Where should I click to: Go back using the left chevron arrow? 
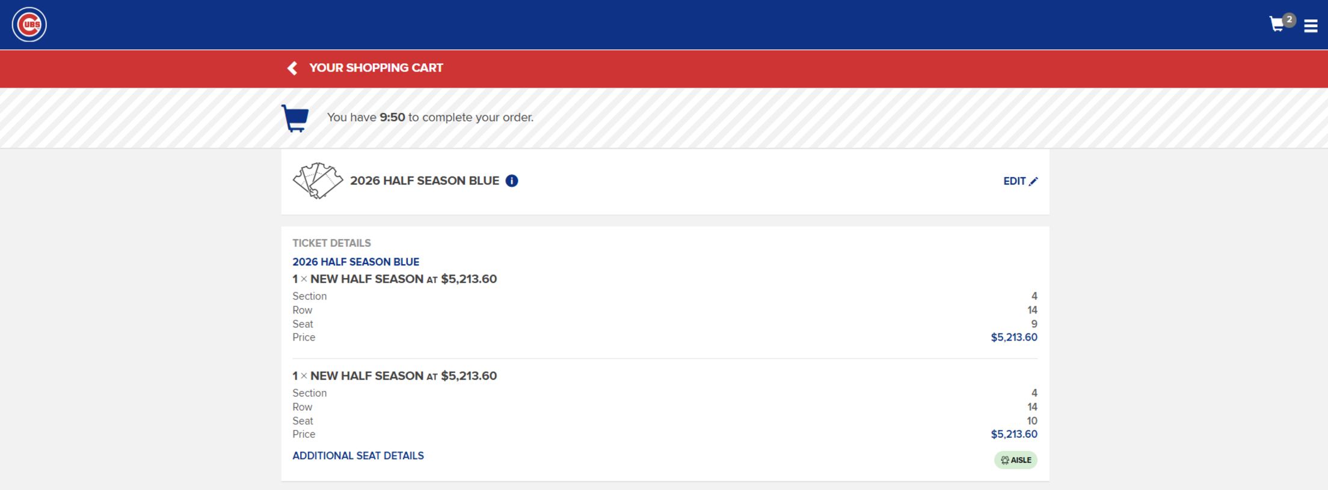[x=292, y=68]
